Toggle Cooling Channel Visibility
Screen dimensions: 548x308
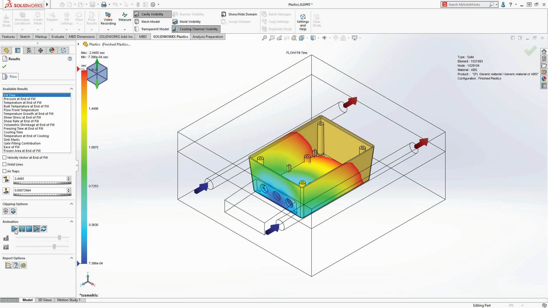point(196,29)
